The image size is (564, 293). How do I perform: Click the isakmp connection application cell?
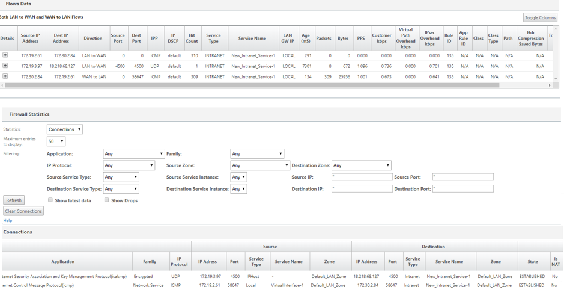[64, 276]
